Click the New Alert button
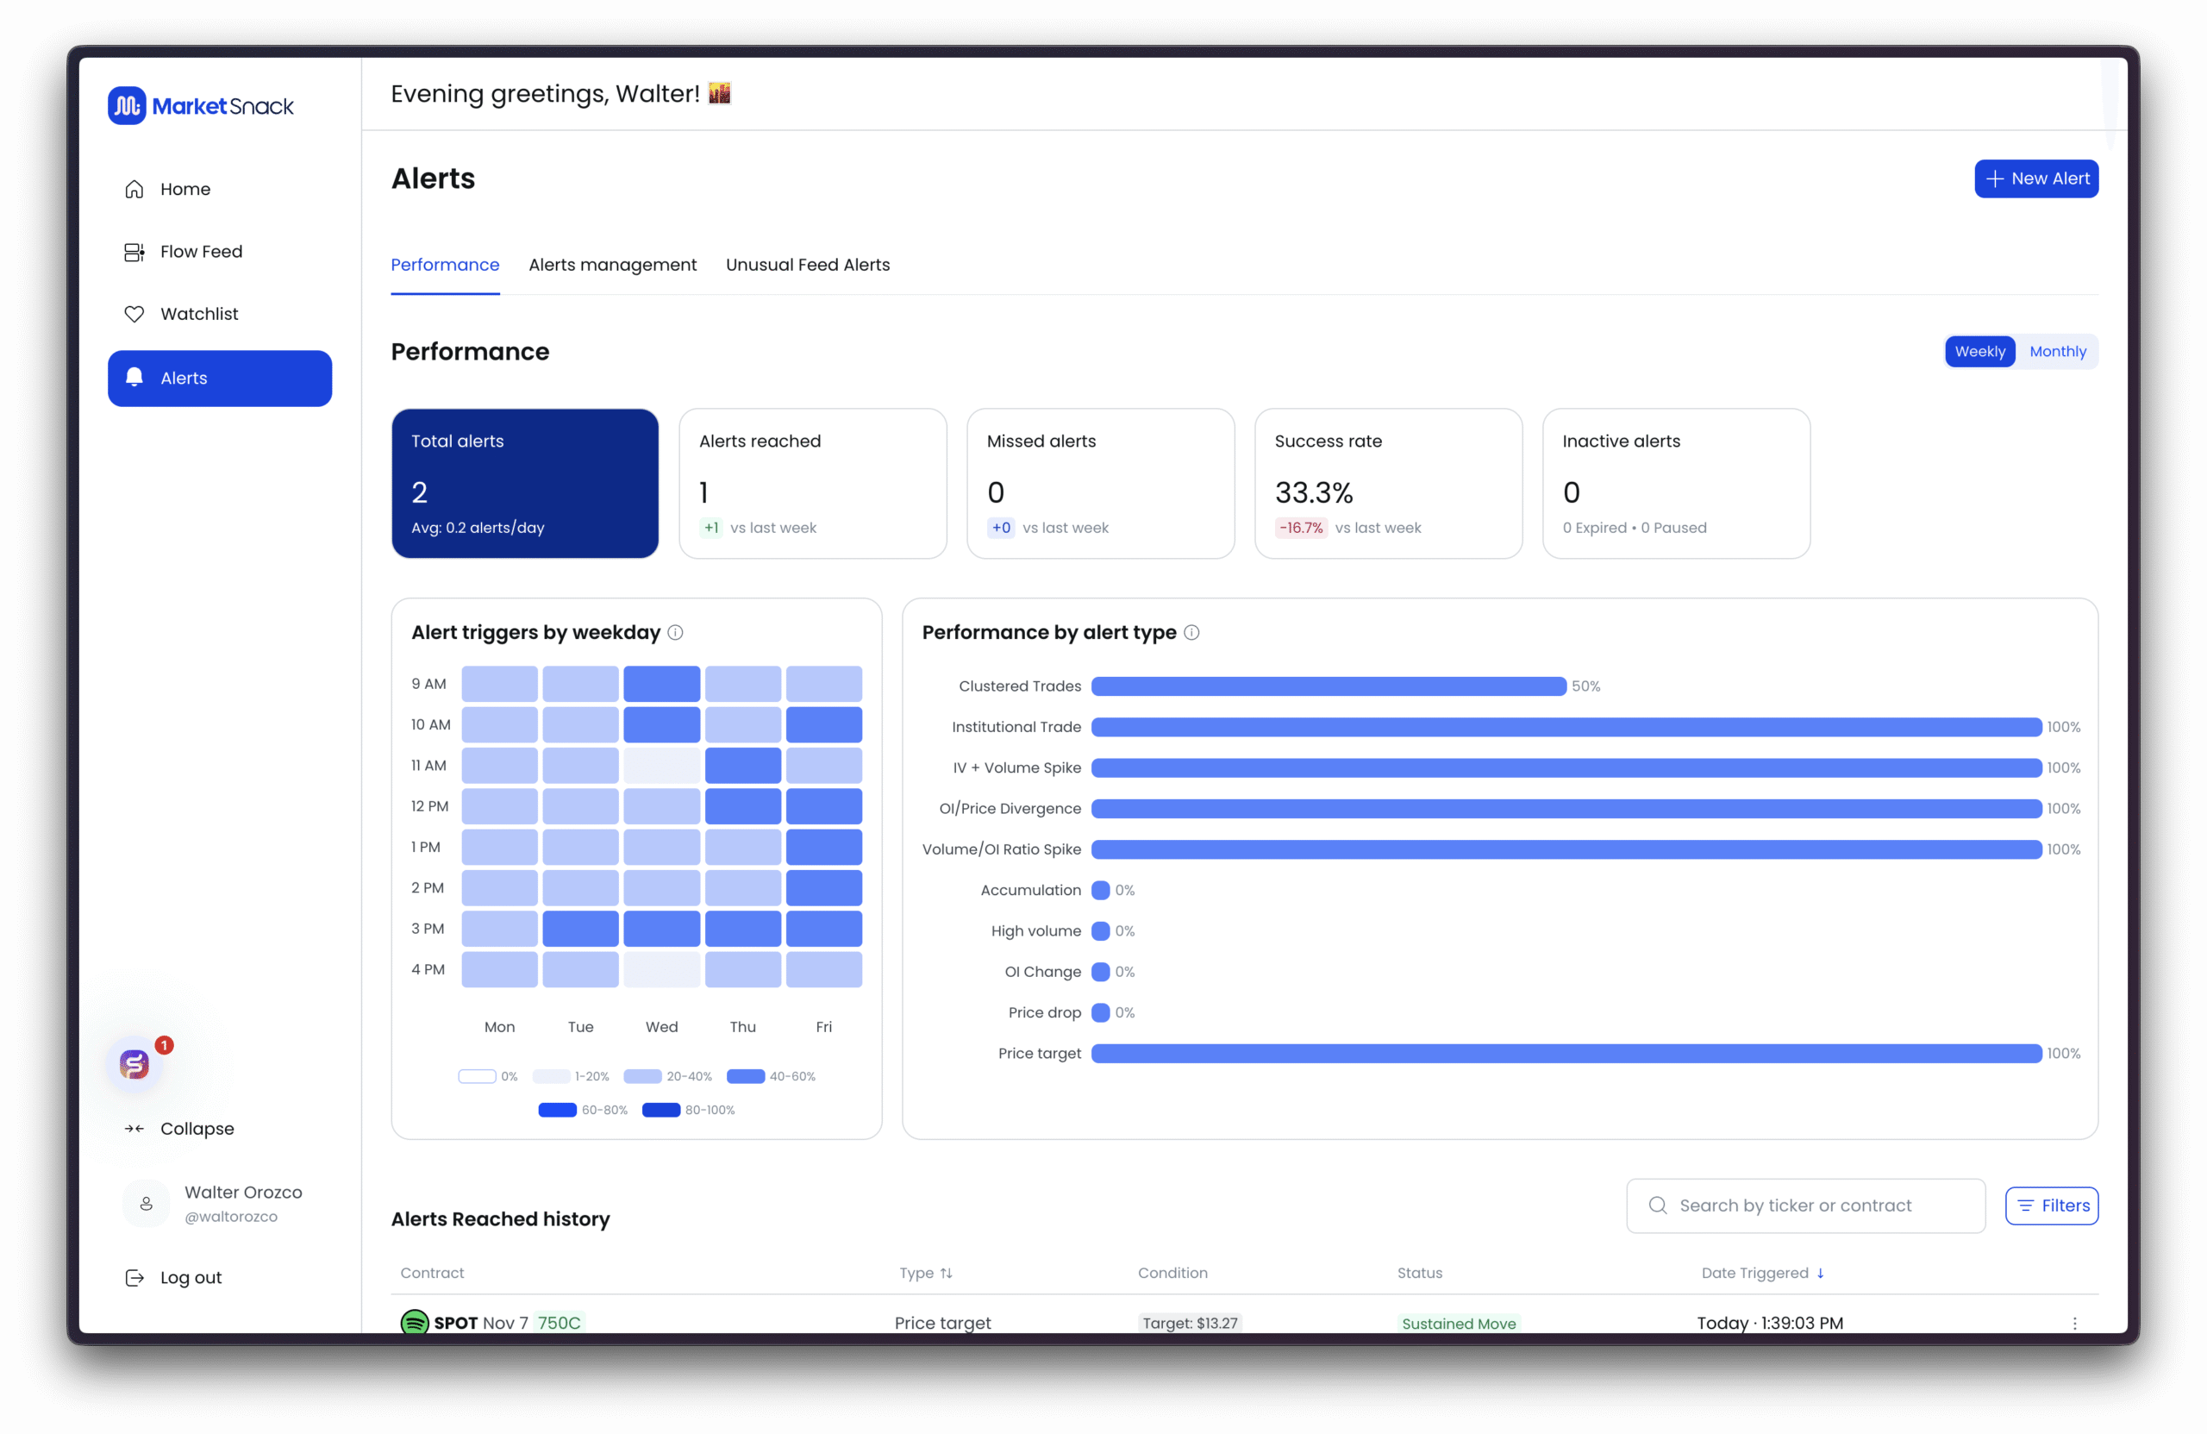2207x1434 pixels. coord(2035,178)
